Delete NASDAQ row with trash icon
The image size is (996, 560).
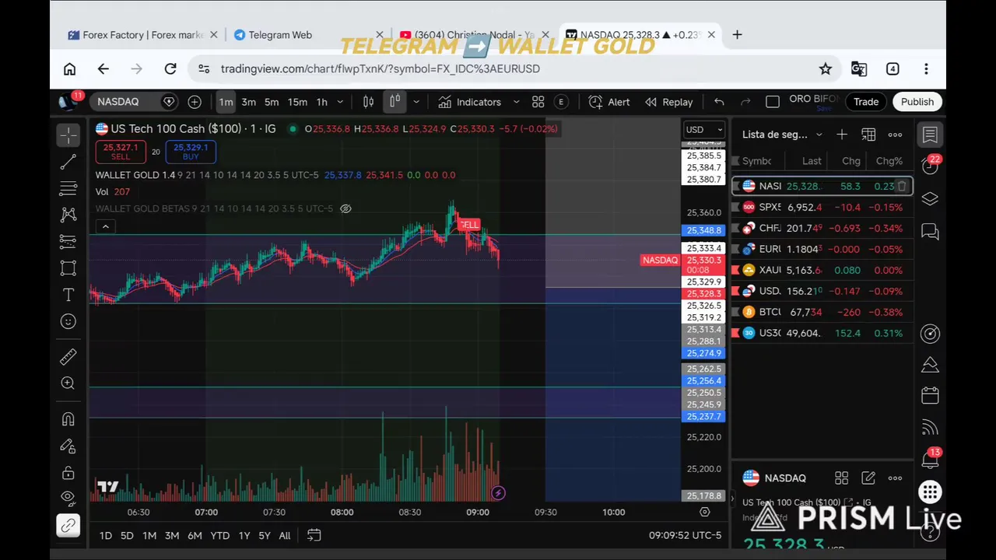(x=902, y=186)
